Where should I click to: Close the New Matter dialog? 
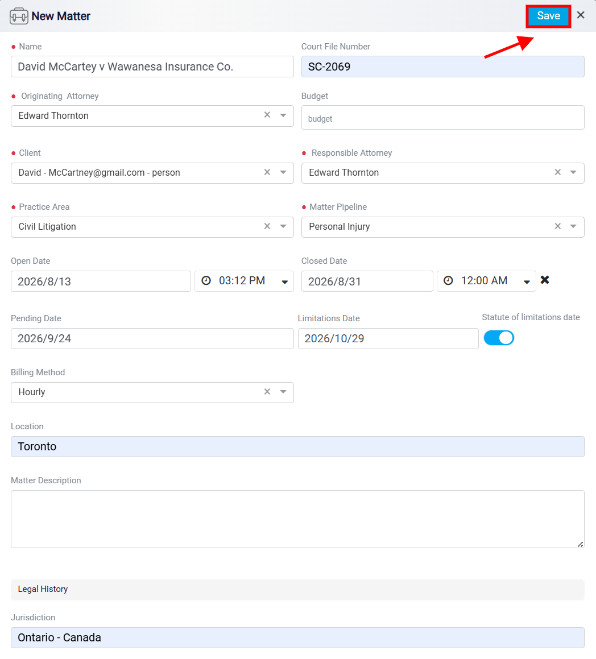point(581,15)
